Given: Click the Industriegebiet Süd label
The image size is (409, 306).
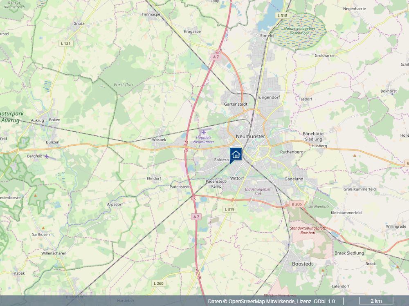Looking at the screenshot, I should [257, 191].
